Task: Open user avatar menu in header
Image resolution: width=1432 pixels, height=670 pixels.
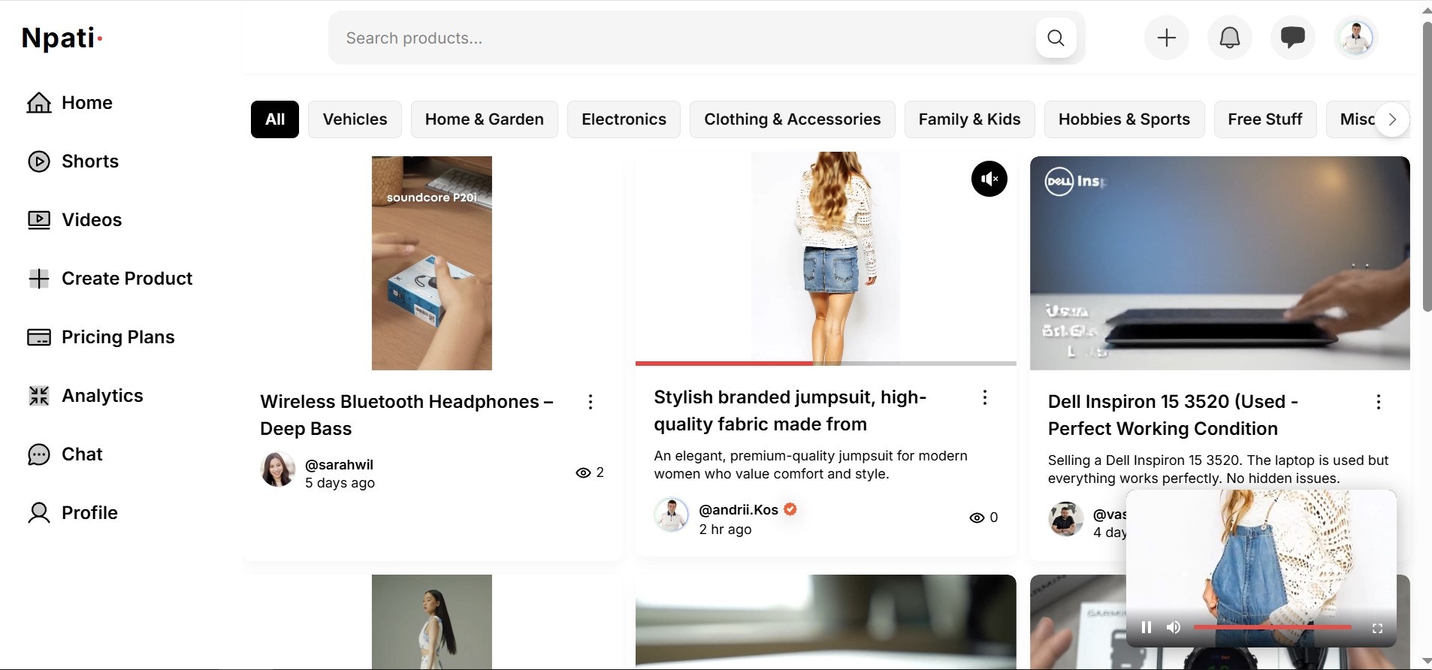Action: [x=1356, y=38]
